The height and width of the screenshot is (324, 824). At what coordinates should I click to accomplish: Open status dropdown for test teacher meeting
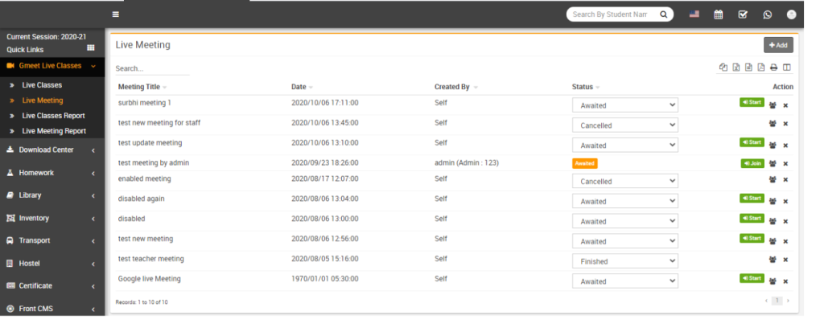click(624, 261)
